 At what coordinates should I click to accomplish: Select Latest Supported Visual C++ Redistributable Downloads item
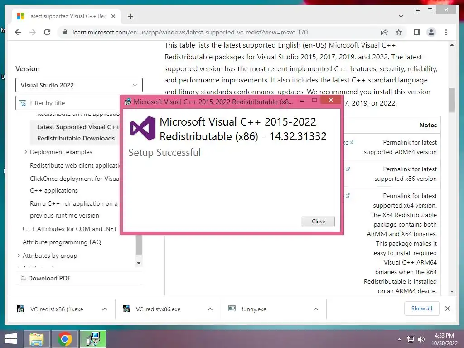(x=76, y=133)
